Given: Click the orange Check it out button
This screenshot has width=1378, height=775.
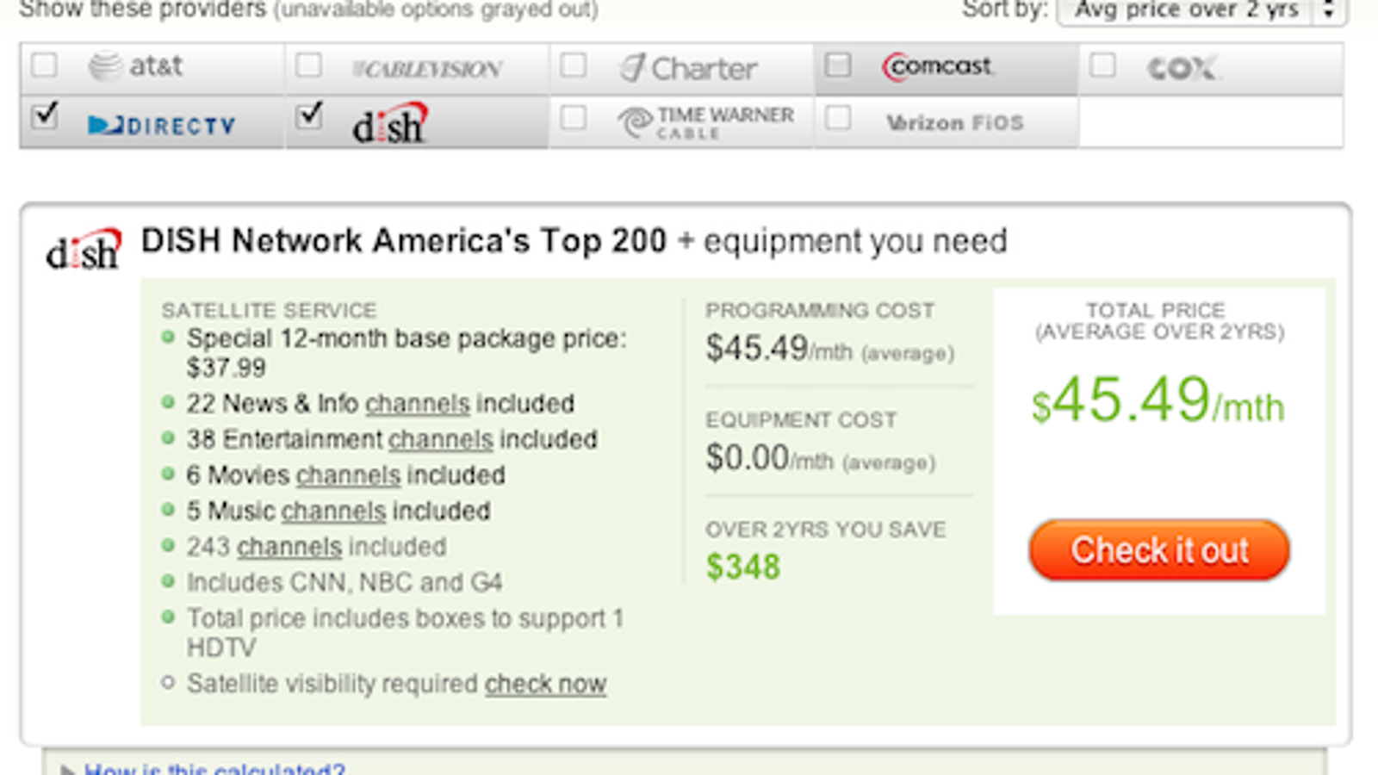Looking at the screenshot, I should tap(1159, 550).
